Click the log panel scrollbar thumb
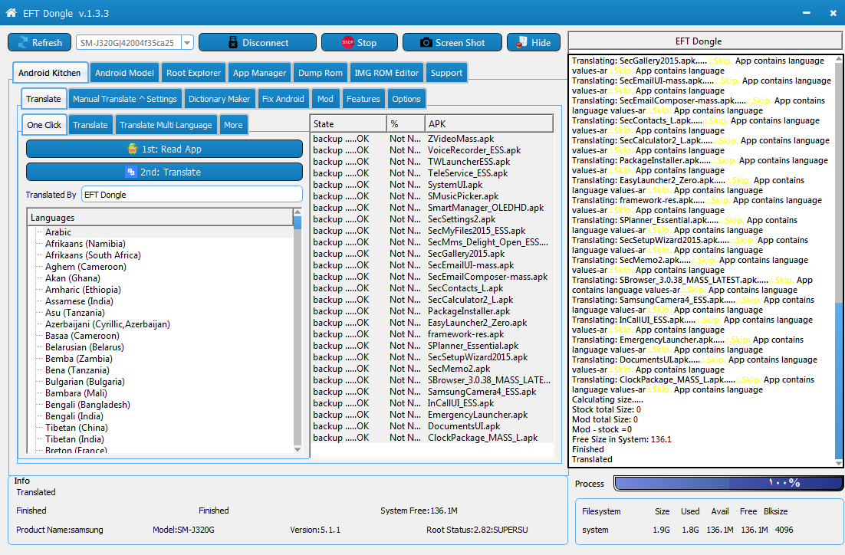Image resolution: width=845 pixels, height=555 pixels. click(x=839, y=380)
